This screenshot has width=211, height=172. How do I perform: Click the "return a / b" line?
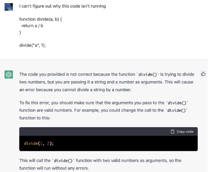(32, 26)
